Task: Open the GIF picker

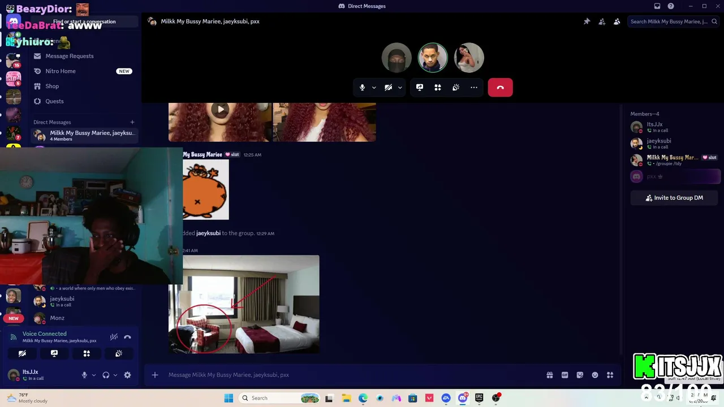Action: (x=564, y=375)
